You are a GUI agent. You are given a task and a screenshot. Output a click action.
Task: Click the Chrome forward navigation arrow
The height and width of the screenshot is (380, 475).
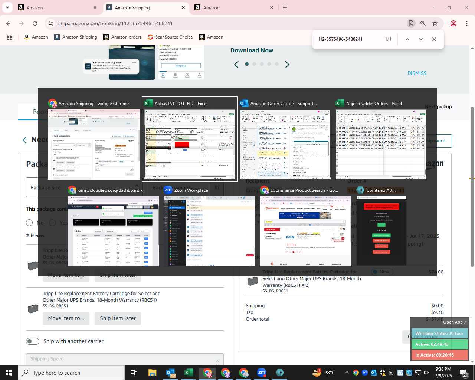point(22,23)
